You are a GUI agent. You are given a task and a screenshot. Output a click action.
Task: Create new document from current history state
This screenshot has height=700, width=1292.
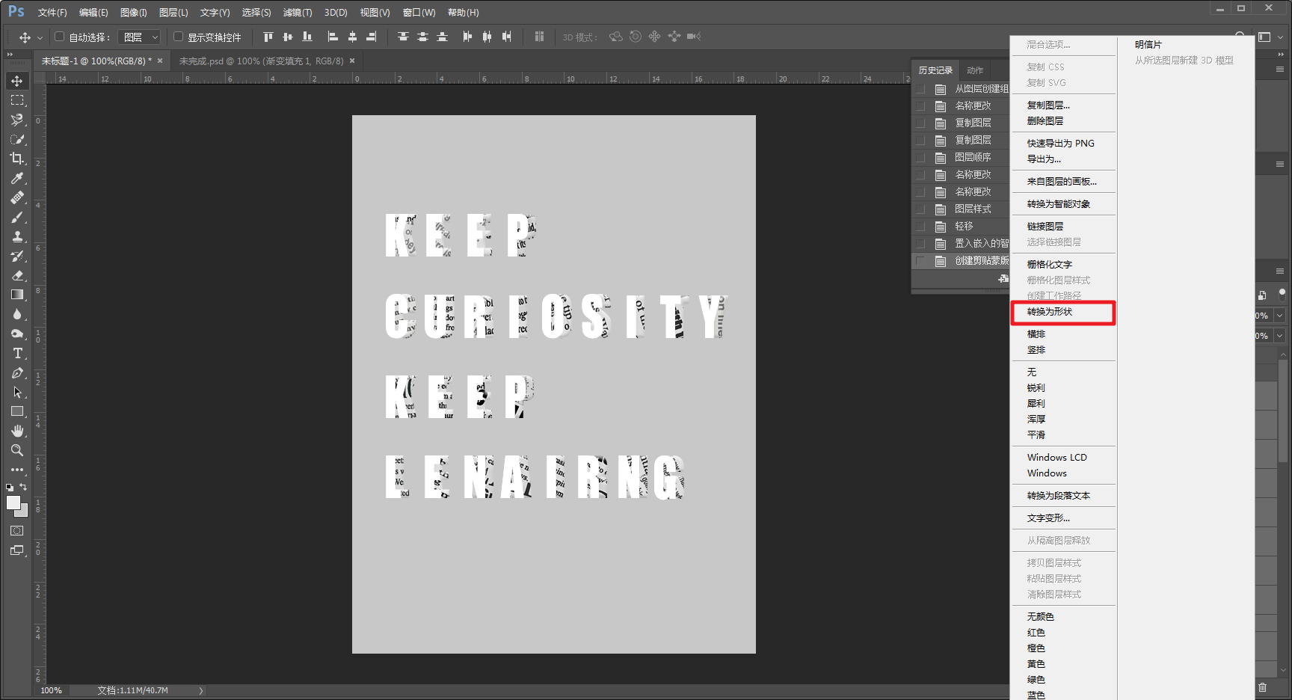coord(1003,278)
